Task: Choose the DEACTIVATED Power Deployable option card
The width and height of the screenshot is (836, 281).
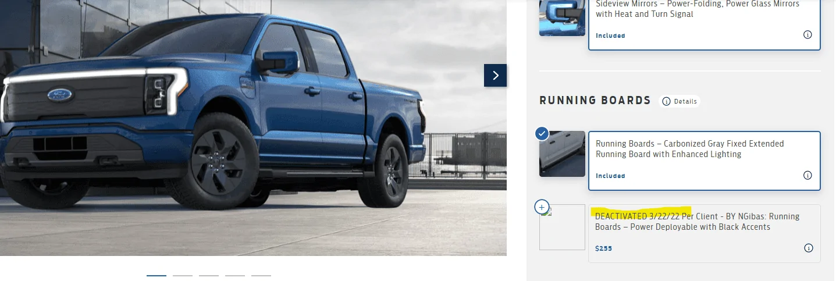Action: click(705, 233)
